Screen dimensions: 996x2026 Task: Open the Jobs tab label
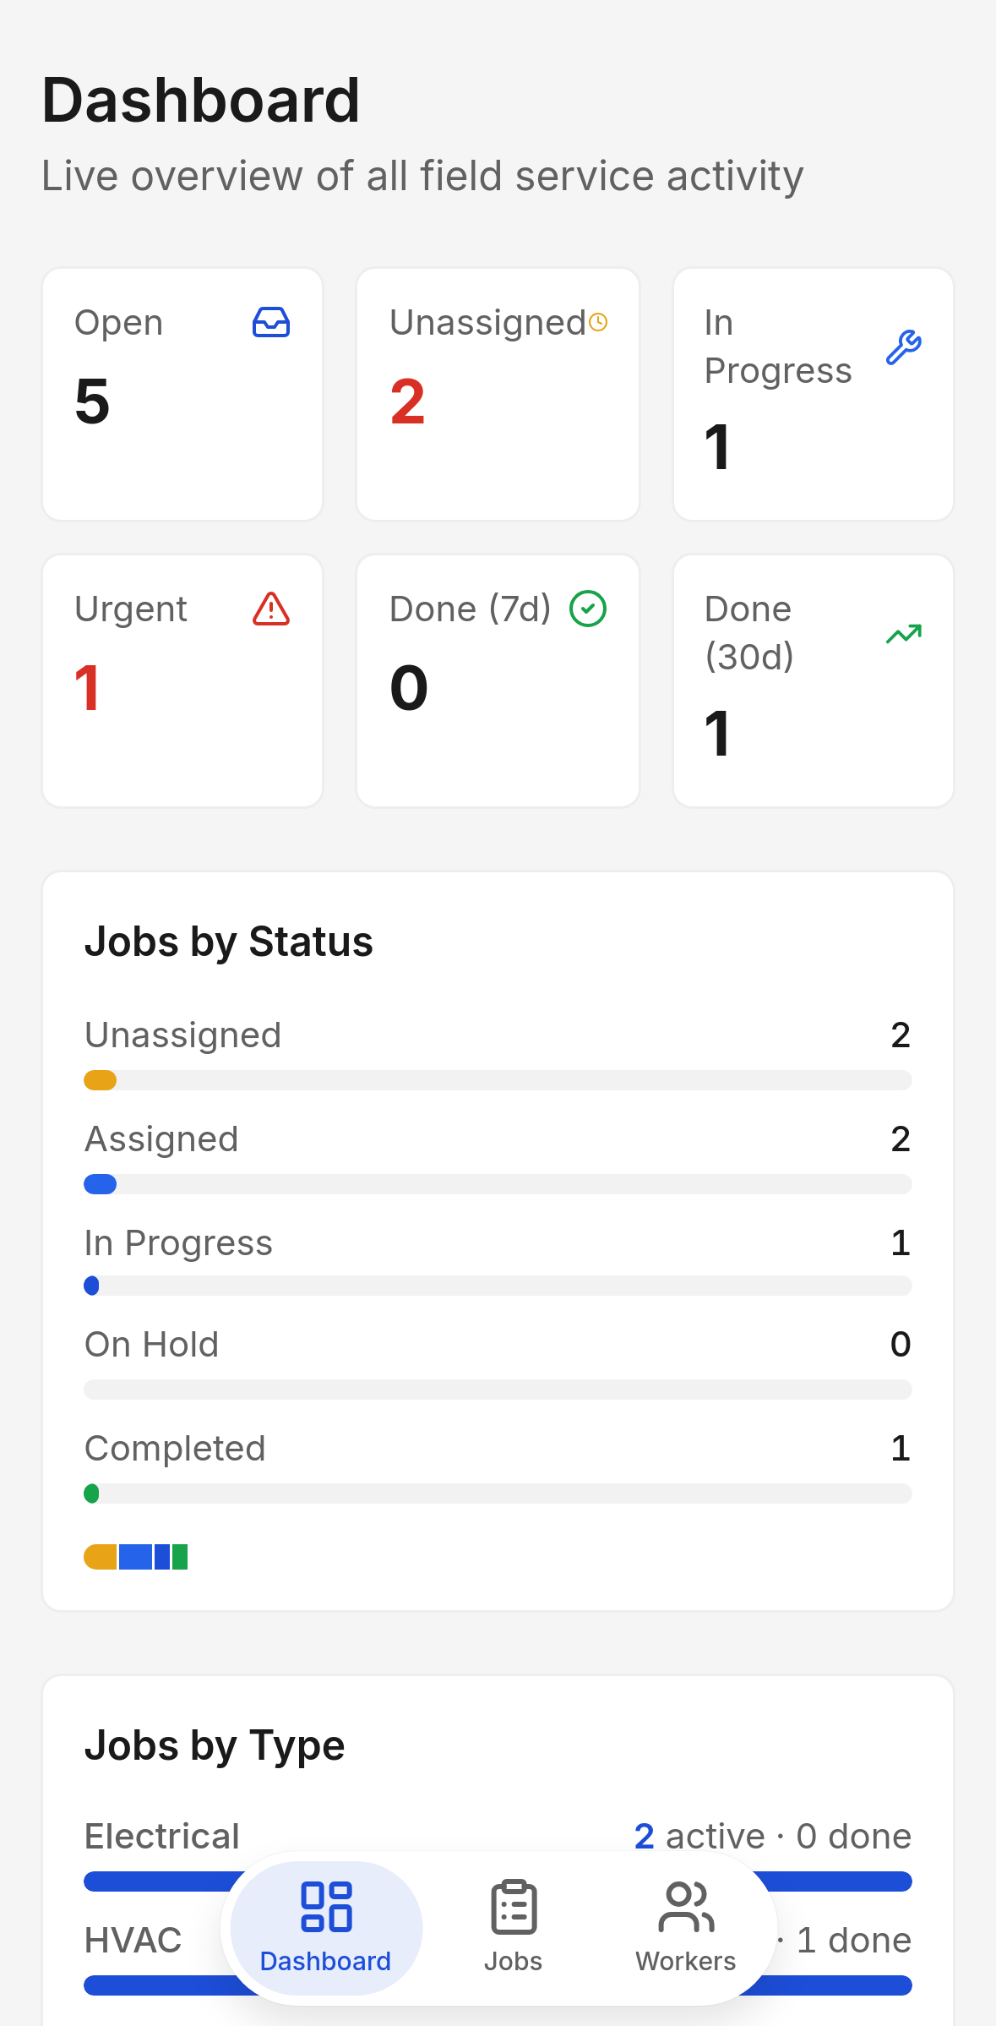(x=514, y=1961)
